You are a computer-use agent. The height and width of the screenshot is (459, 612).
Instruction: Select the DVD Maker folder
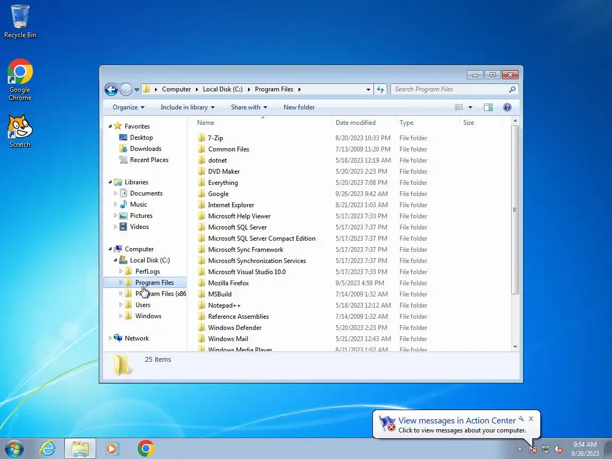[224, 172]
